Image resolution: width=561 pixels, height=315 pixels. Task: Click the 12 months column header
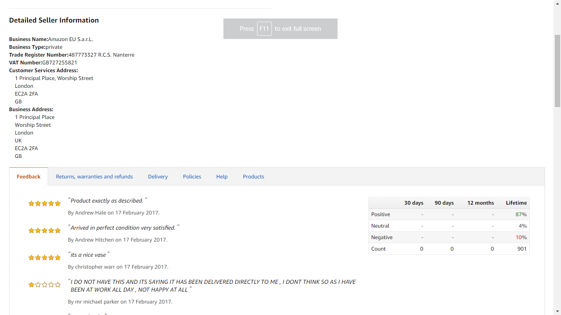click(x=481, y=203)
